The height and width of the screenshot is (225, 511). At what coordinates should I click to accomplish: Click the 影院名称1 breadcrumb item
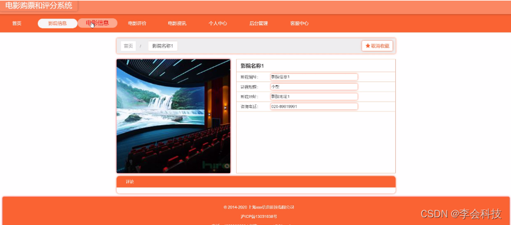click(163, 46)
